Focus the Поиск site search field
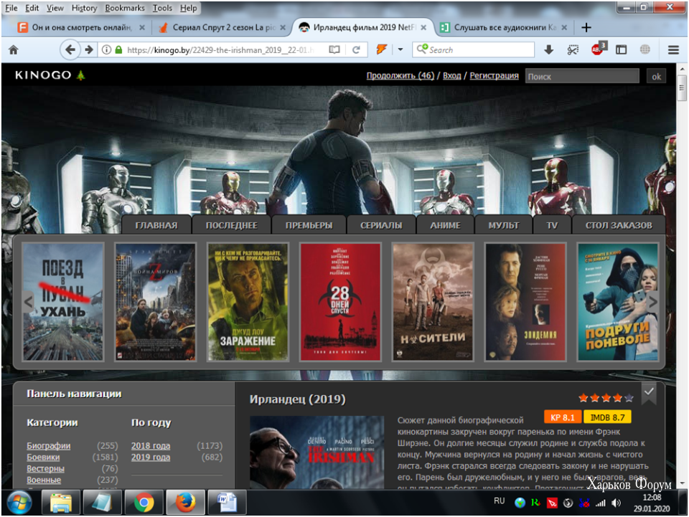 click(x=582, y=76)
